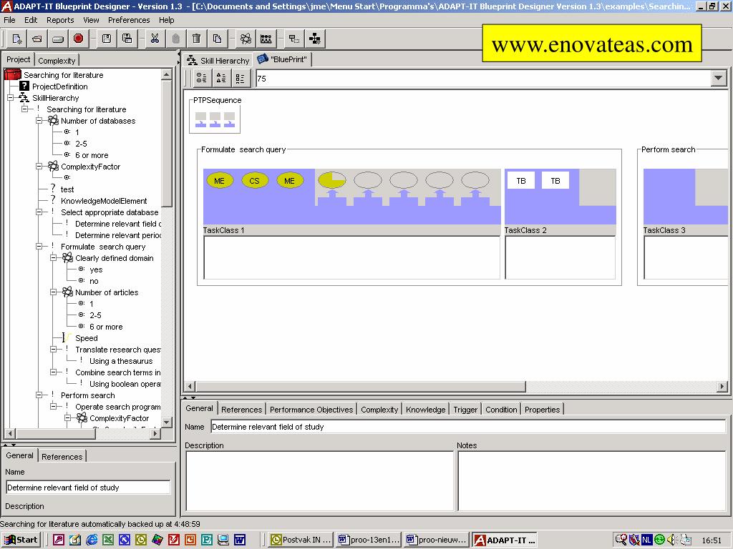Select the Using a thesaurus tree item
The image size is (733, 549).
tap(120, 361)
